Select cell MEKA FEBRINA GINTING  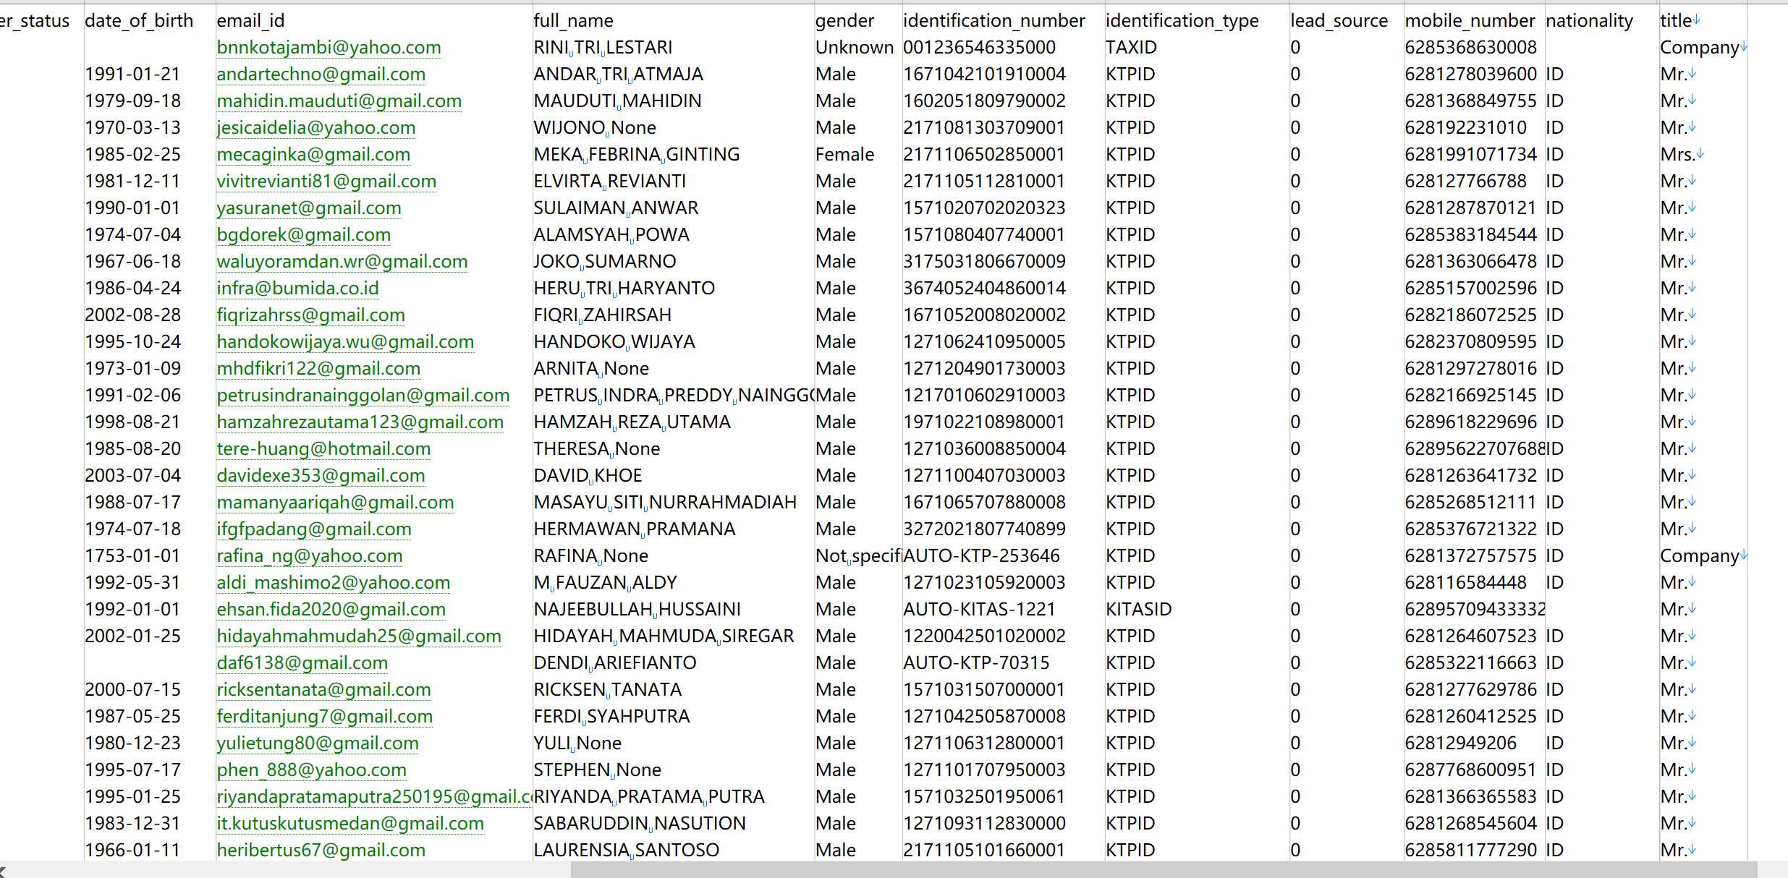click(x=637, y=155)
